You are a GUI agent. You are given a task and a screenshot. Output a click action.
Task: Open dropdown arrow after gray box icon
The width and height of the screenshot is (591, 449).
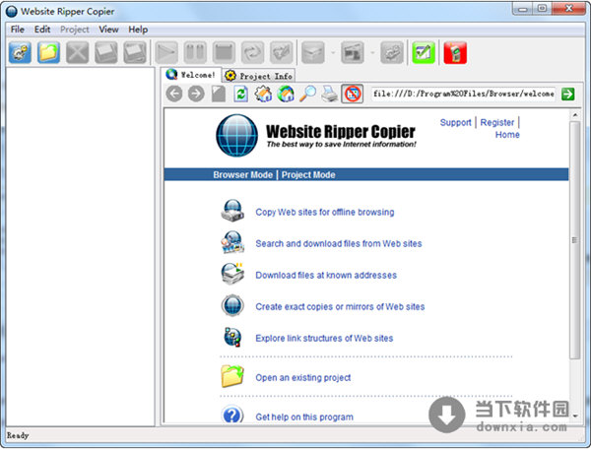333,52
